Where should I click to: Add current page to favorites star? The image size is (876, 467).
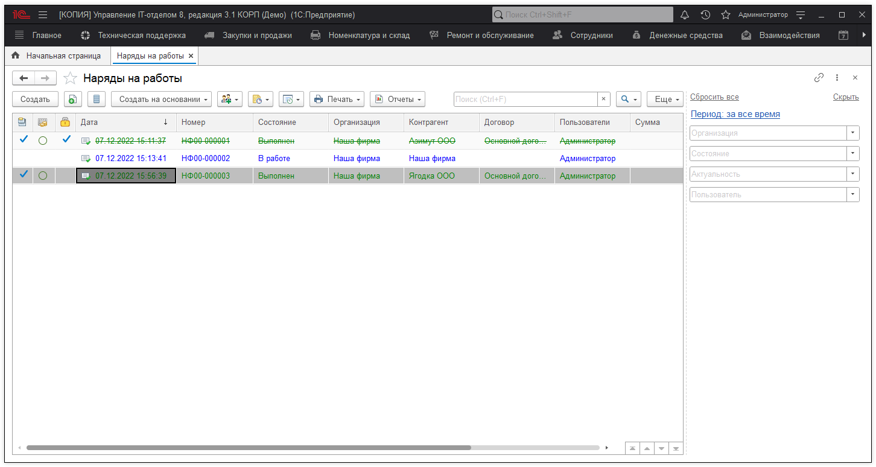[71, 78]
